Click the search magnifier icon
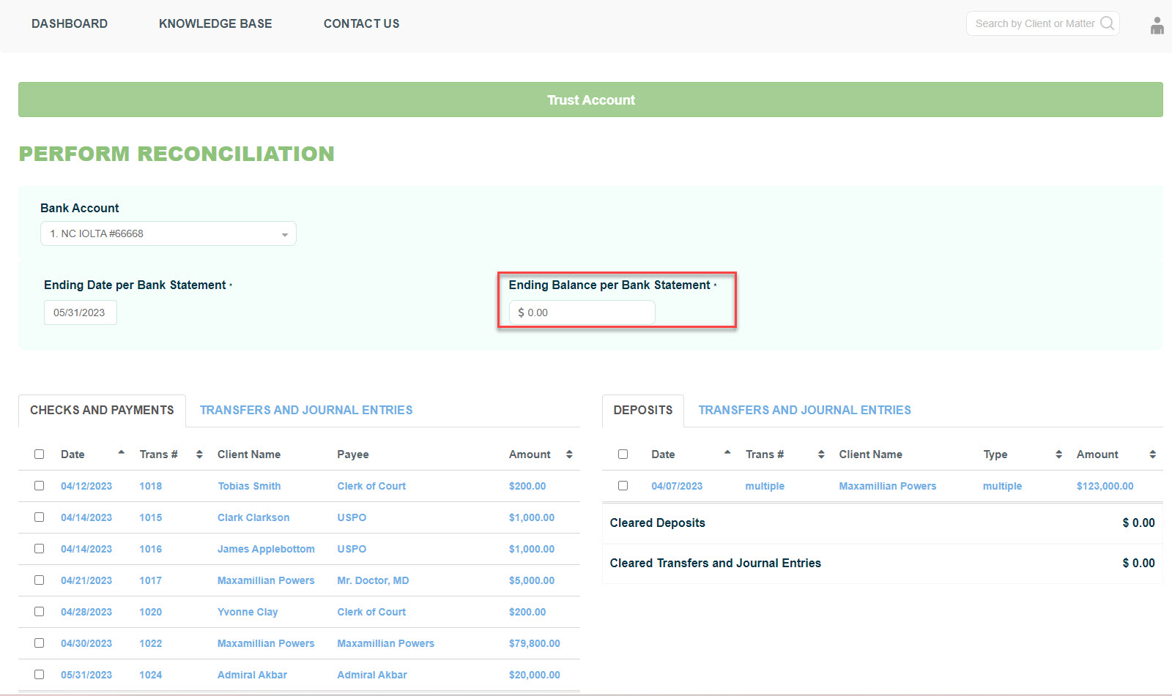This screenshot has width=1172, height=696. tap(1106, 23)
